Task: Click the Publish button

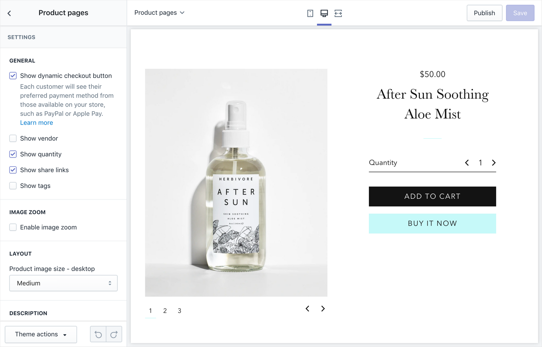Action: pos(484,13)
